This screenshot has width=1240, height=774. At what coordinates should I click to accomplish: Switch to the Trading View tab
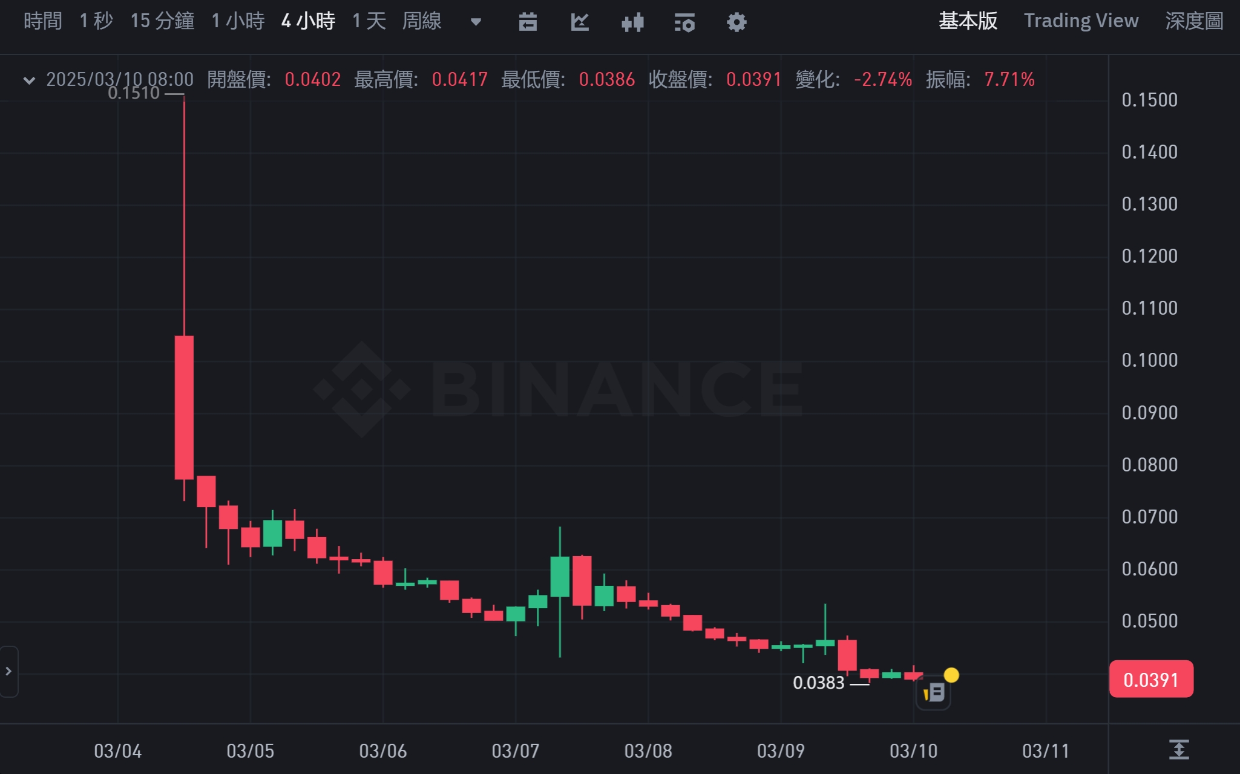tap(1081, 21)
